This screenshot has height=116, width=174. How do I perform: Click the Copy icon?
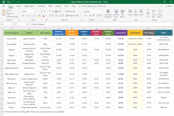click(x=8, y=14)
